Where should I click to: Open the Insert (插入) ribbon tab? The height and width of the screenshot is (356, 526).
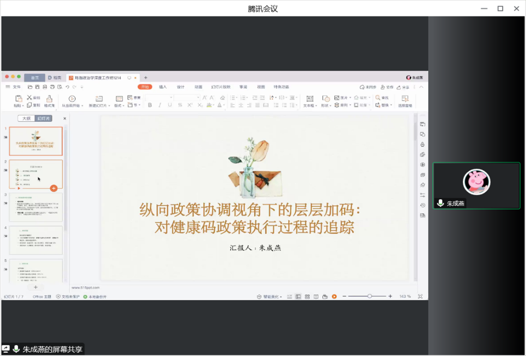pyautogui.click(x=163, y=87)
